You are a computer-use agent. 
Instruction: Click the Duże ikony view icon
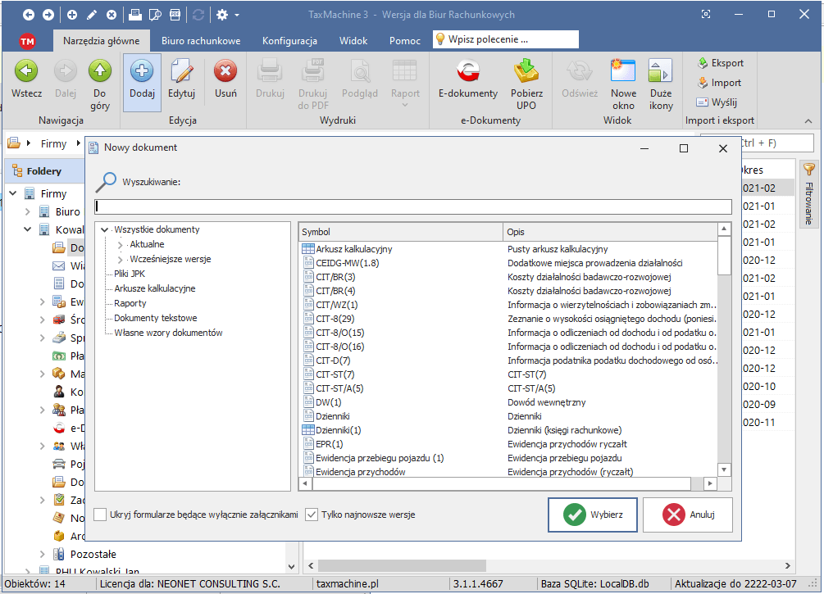coord(661,72)
